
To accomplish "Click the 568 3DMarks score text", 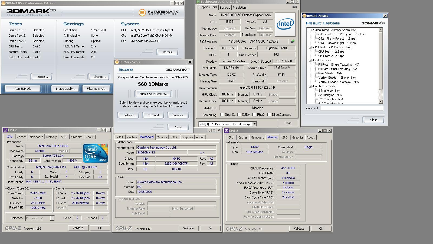I will pos(153,84).
